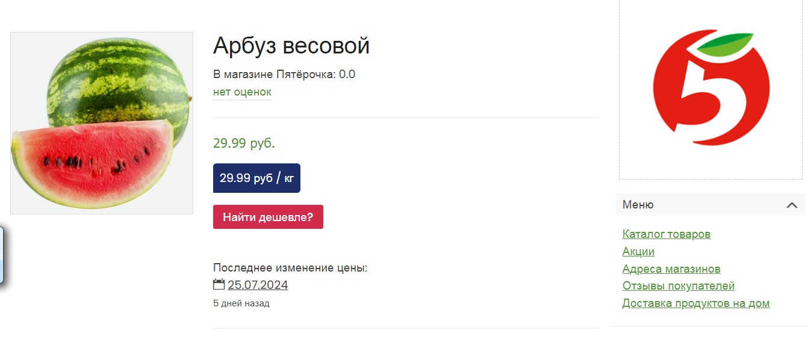Click the floating widget at the left edge
This screenshot has height=340, width=808.
coord(2,255)
